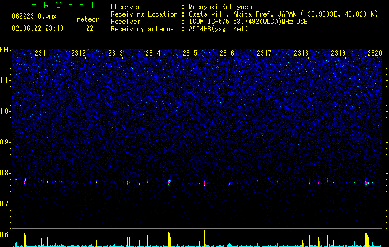Click the 2316 time marker
This screenshot has width=389, height=247.
(227, 53)
